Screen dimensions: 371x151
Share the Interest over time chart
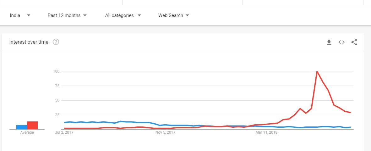pos(354,42)
